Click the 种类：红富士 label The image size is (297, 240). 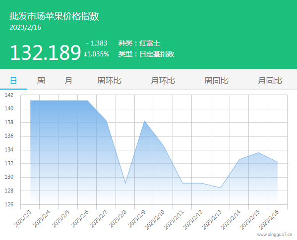[139, 43]
